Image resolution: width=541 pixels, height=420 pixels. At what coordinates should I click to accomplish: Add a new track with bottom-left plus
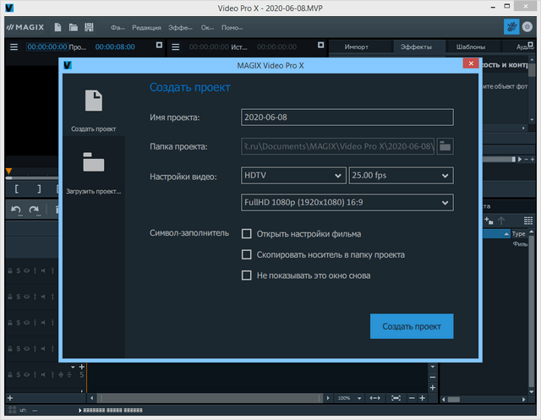pyautogui.click(x=10, y=398)
